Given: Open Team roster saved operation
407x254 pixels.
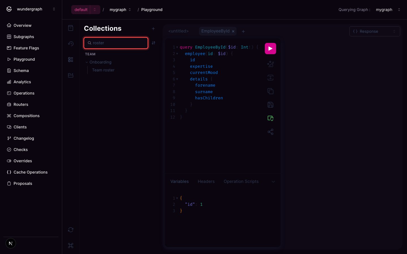Looking at the screenshot, I should pyautogui.click(x=103, y=70).
